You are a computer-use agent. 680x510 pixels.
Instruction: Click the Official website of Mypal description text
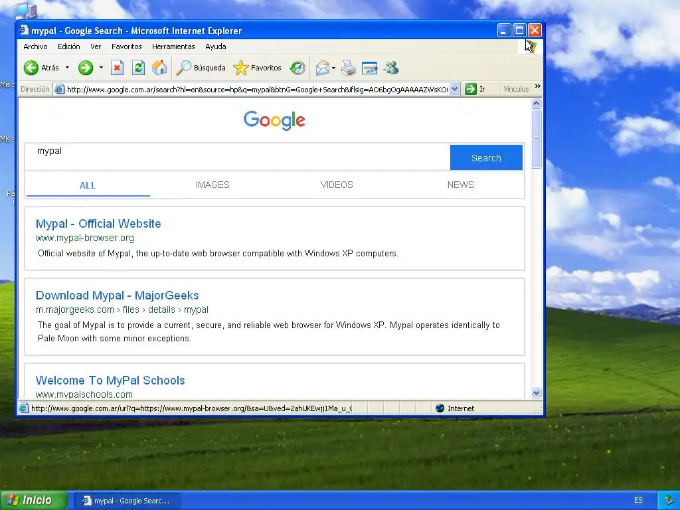218,253
